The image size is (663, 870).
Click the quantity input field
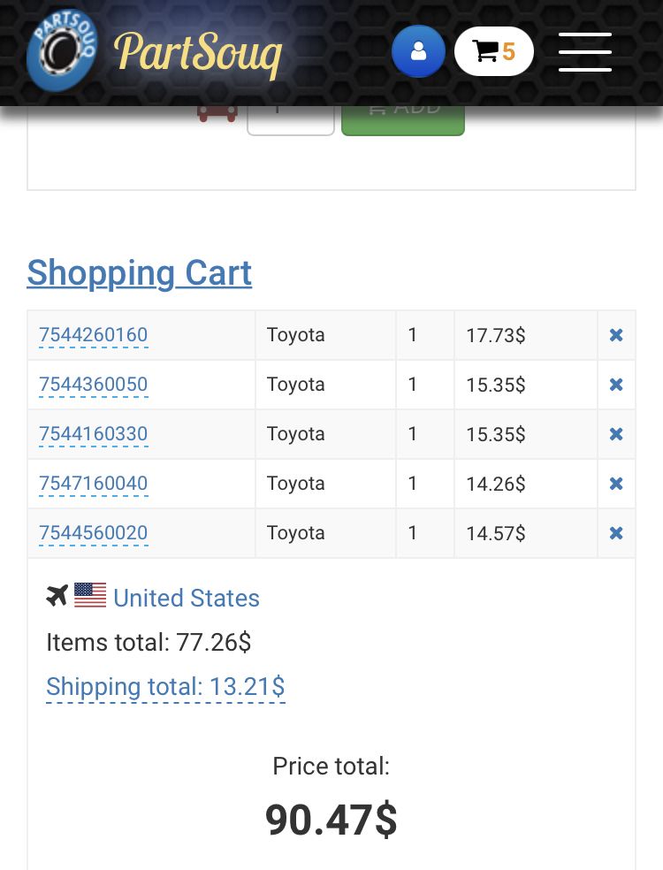[x=290, y=118]
